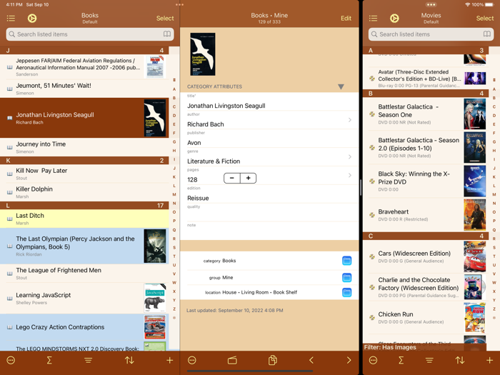Open genre Literature & Fiction chevron

(x=350, y=157)
